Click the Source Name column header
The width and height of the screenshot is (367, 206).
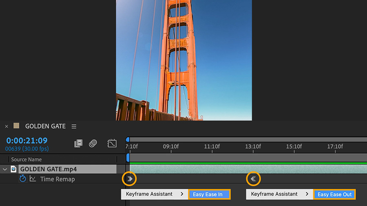27,159
